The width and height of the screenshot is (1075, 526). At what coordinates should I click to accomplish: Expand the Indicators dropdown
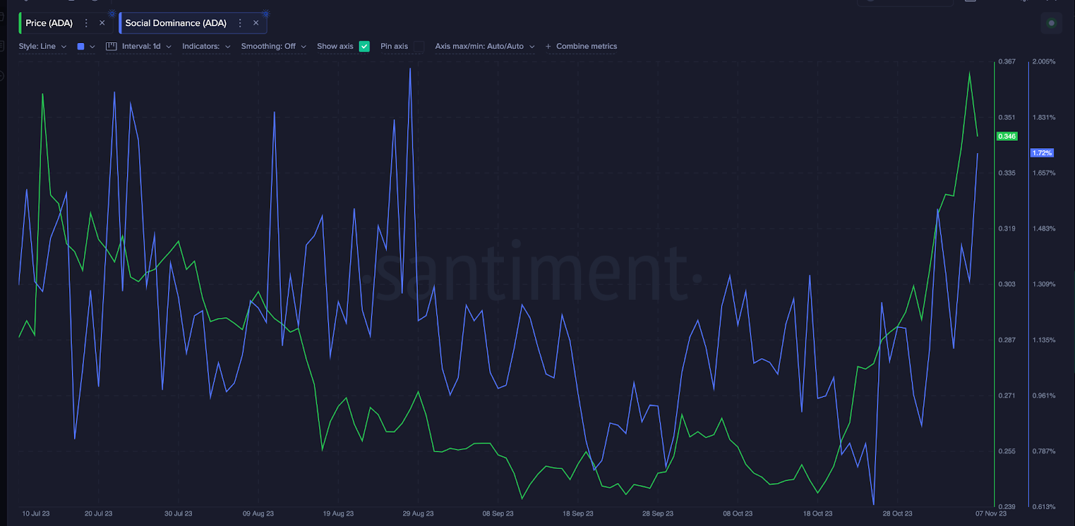point(206,46)
